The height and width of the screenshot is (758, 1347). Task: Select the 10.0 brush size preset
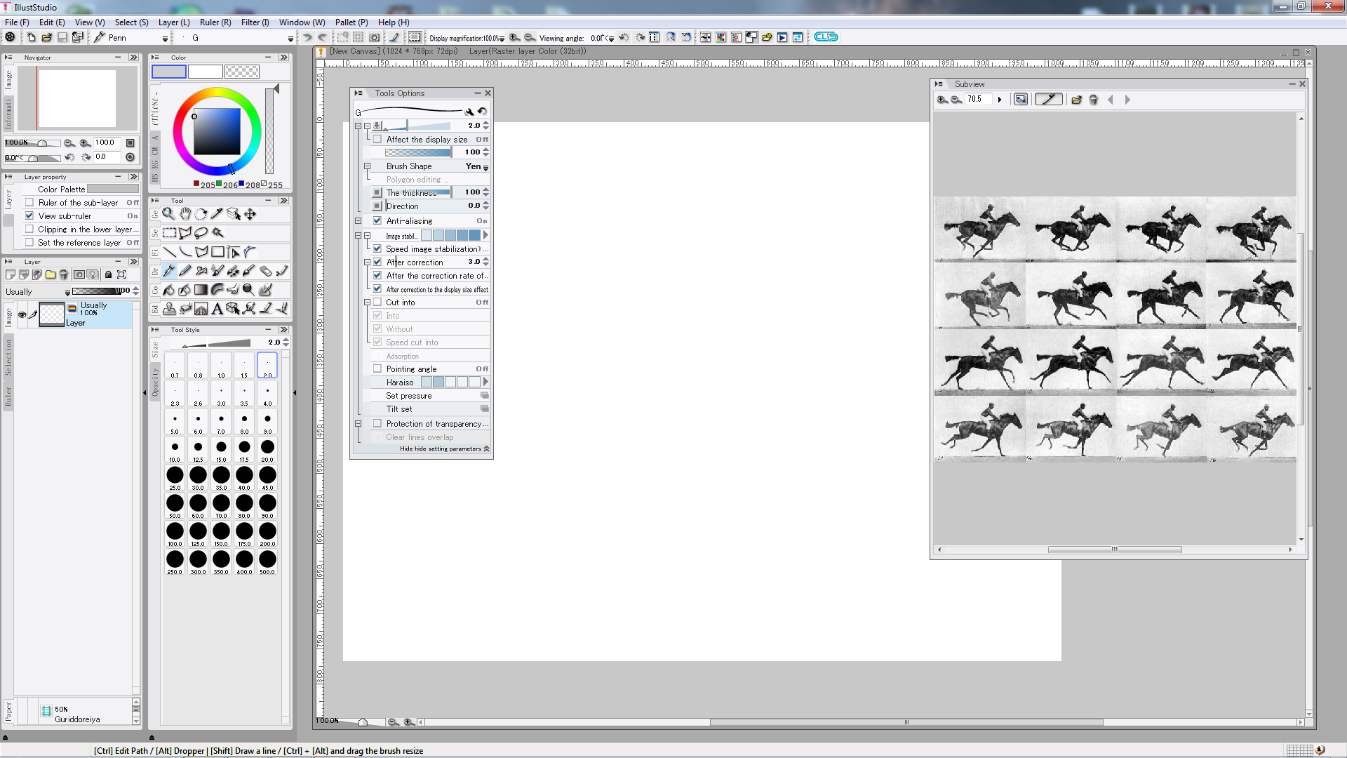[x=175, y=450]
